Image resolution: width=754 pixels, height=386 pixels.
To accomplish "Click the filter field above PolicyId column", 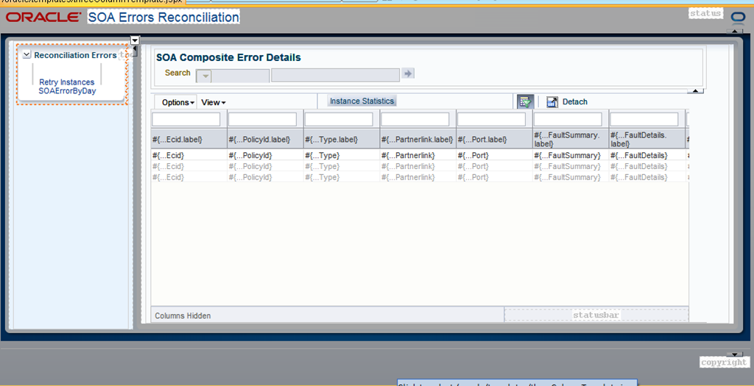I will click(x=263, y=119).
